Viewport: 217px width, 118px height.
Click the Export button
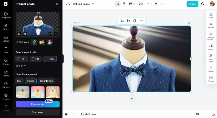point(192,4)
